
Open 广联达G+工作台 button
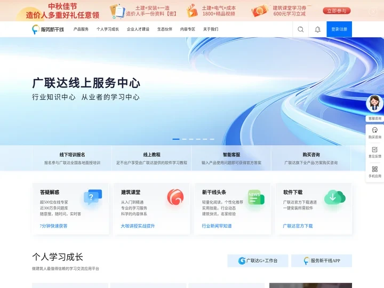coord(258,261)
